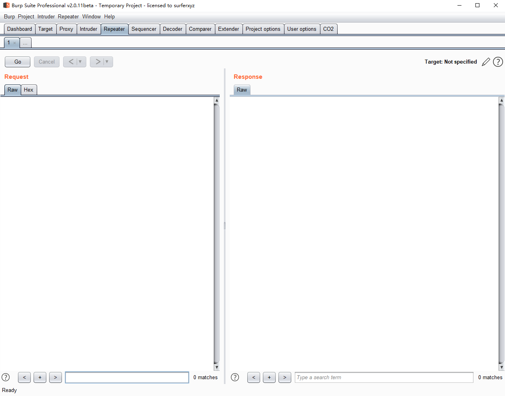Open Repeater help question mark icon
Screen dimensions: 505x396
[x=498, y=62]
